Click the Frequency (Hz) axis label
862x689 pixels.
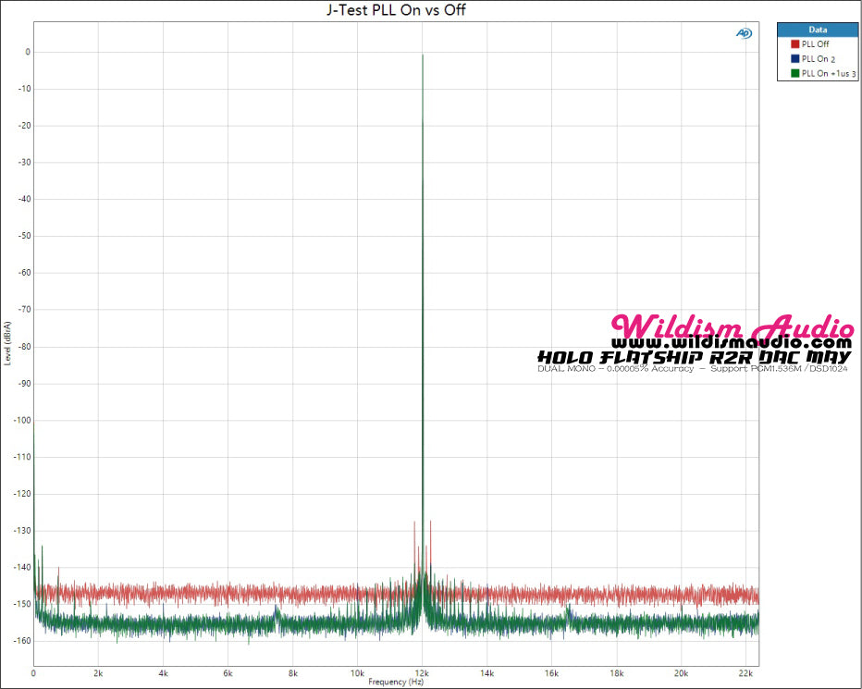tap(395, 681)
